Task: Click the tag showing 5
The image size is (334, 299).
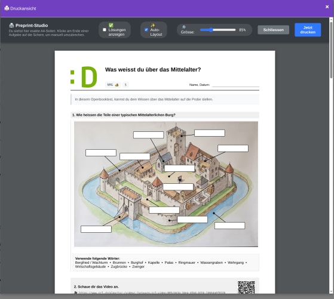Action: tap(125, 85)
